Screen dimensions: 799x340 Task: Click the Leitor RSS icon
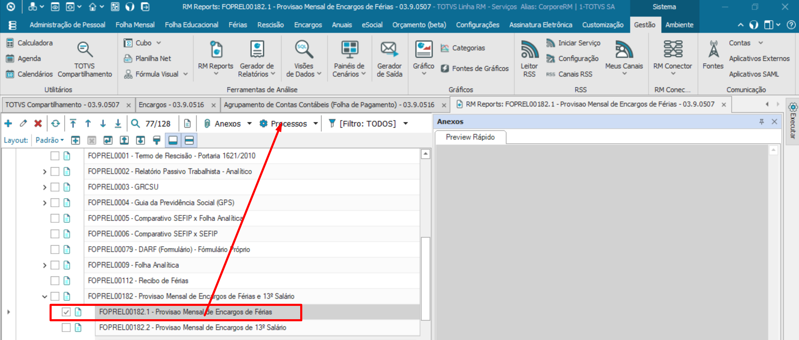529,58
